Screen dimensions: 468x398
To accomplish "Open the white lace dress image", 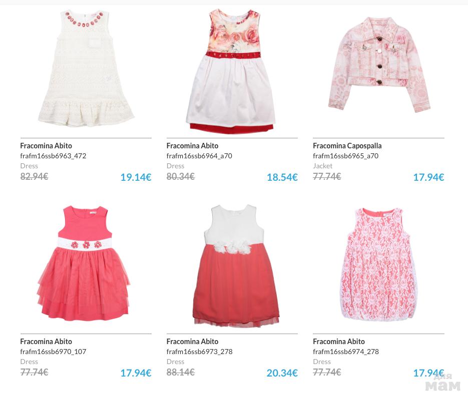I will [x=86, y=69].
